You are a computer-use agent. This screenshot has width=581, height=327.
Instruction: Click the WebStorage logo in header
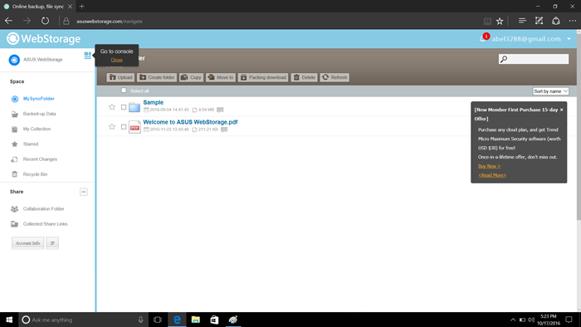(43, 38)
